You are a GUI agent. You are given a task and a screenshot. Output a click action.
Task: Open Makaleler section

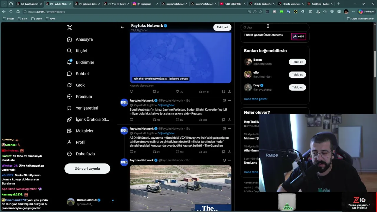click(80, 131)
